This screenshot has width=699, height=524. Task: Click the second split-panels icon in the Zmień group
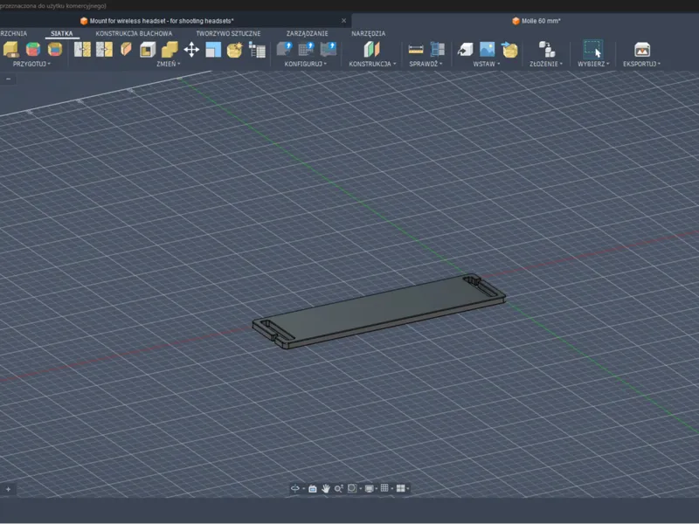[104, 50]
